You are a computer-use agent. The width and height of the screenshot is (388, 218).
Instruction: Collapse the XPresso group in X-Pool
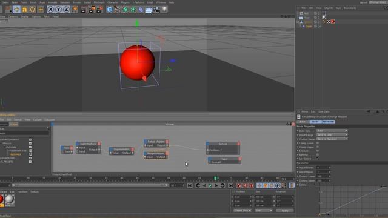coord(1,143)
